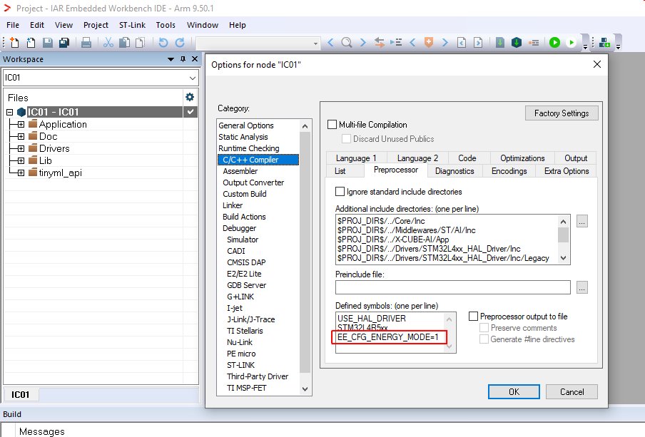The width and height of the screenshot is (645, 437).
Task: Collapse the IC01 - IC01 project node
Action: point(10,112)
